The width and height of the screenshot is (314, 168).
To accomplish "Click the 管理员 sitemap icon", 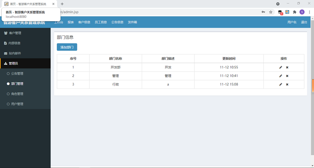I will (x=5, y=64).
